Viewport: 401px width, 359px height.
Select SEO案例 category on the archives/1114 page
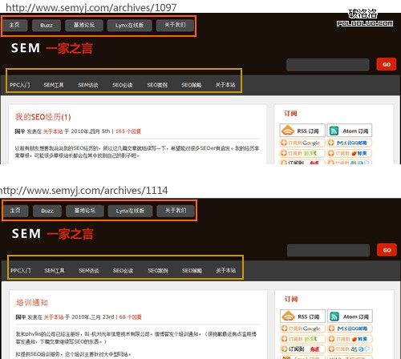click(x=158, y=271)
